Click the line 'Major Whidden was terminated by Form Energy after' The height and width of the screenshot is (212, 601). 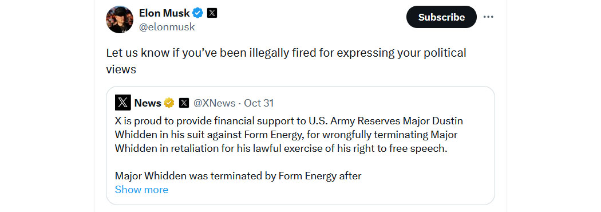[x=238, y=176]
